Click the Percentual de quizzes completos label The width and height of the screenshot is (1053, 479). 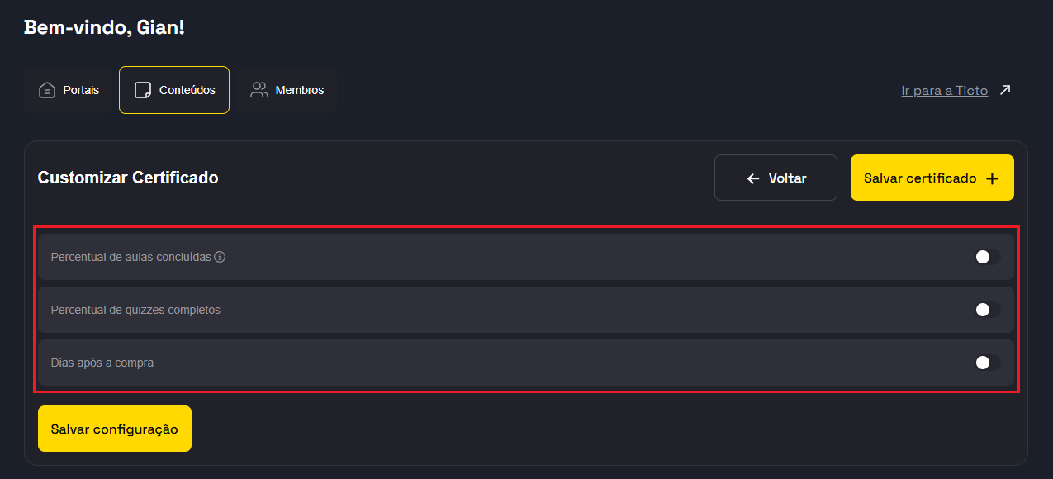[x=135, y=310]
